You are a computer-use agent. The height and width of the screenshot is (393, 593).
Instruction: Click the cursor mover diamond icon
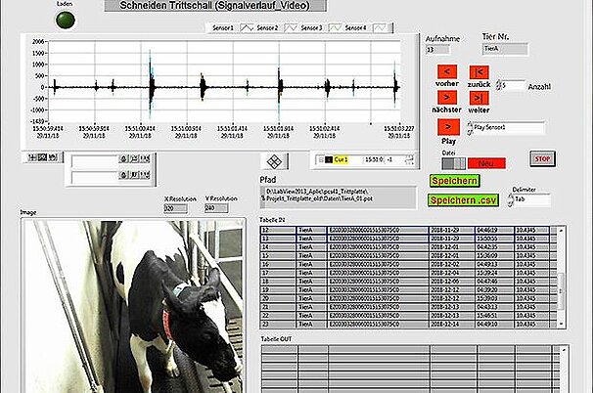pos(274,159)
